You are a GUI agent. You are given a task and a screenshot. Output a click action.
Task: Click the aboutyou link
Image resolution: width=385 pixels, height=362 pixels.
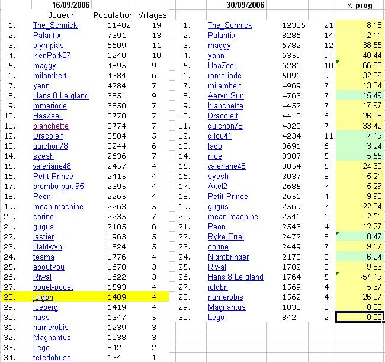[49, 267]
